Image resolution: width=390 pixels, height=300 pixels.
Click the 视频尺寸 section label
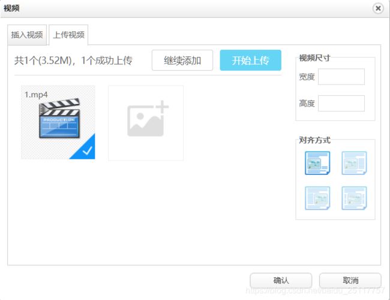[x=314, y=58]
